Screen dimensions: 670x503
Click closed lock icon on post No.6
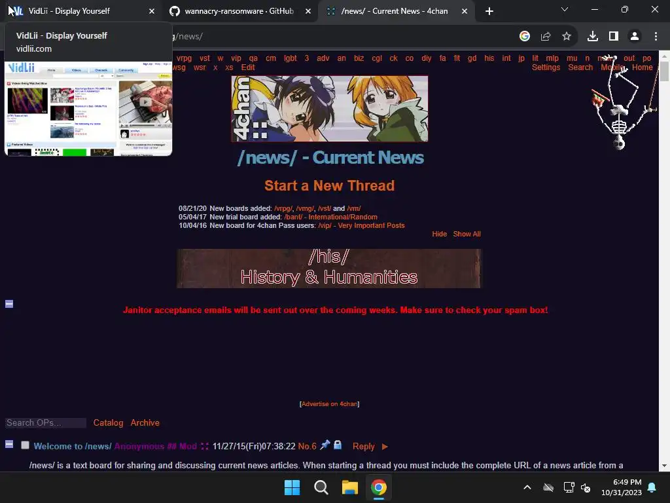pyautogui.click(x=338, y=445)
